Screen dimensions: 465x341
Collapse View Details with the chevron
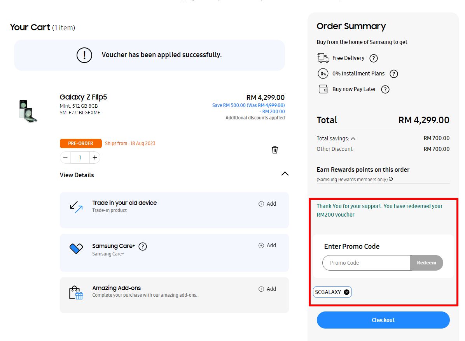coord(285,174)
